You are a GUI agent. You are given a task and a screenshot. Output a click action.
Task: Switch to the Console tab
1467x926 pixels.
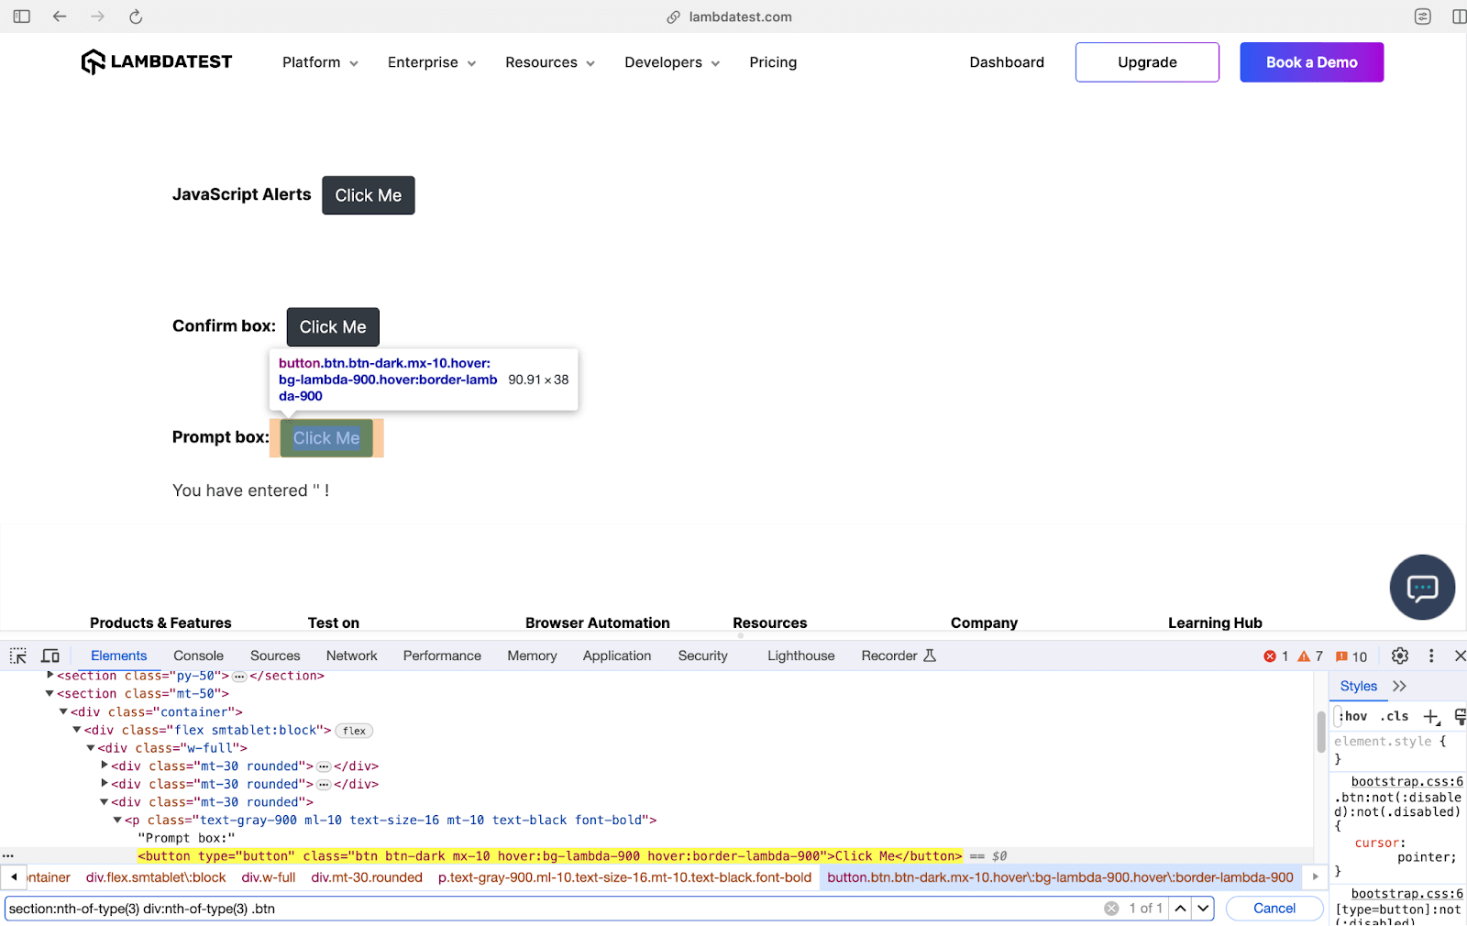pyautogui.click(x=198, y=655)
